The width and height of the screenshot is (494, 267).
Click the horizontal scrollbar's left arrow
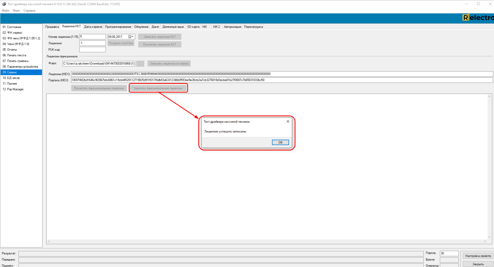click(49, 242)
